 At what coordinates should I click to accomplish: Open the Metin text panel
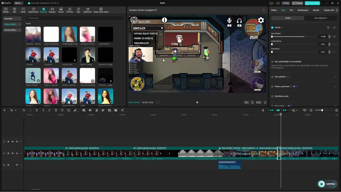click(23, 10)
